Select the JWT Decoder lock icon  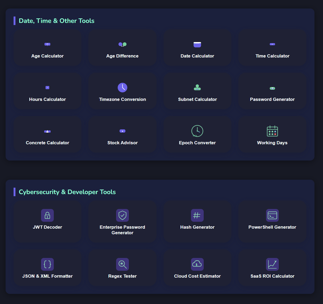(x=47, y=215)
